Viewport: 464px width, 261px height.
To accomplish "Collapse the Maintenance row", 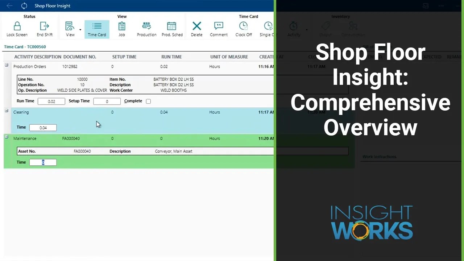I will point(7,137).
